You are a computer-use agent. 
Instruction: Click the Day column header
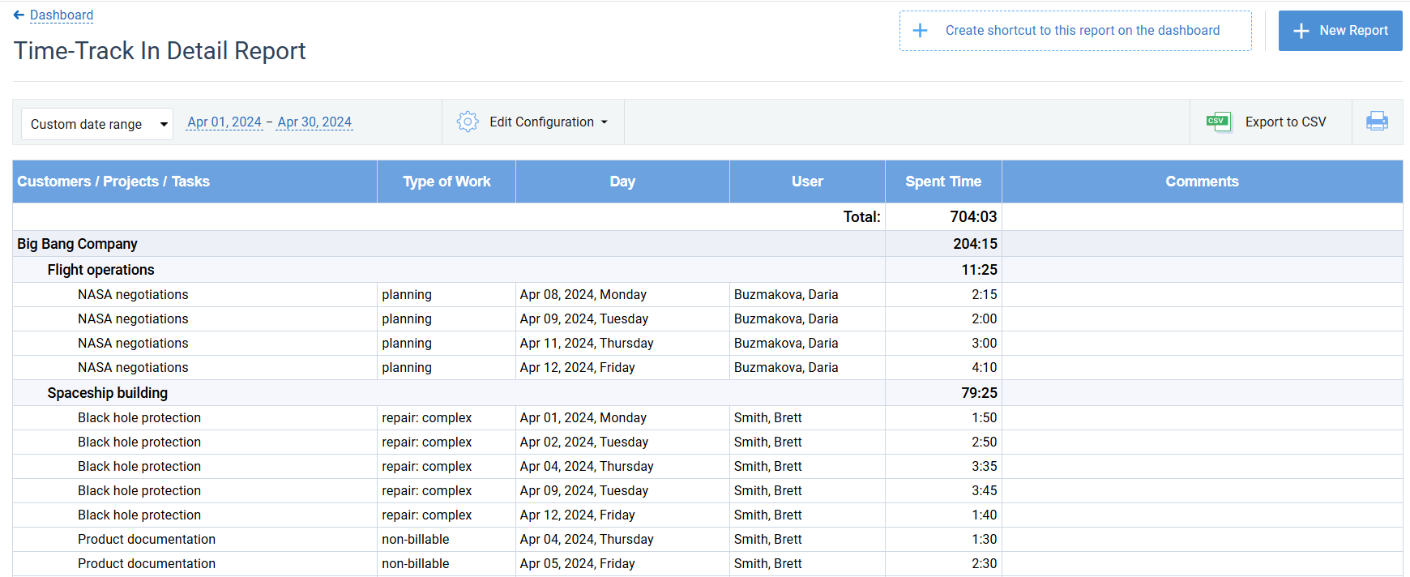622,182
